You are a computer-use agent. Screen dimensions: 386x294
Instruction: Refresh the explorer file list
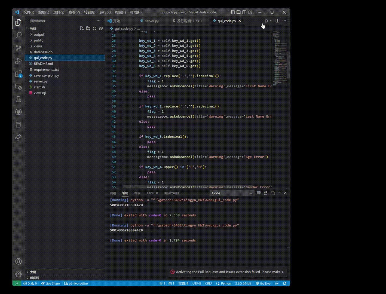(94, 28)
